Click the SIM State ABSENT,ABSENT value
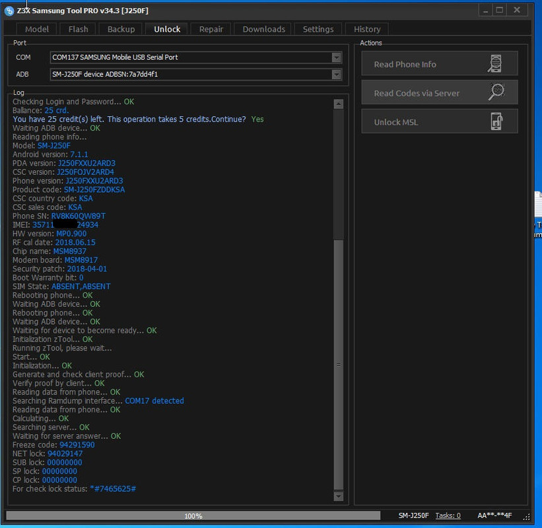Viewport: 542px width, 528px height. [x=81, y=287]
